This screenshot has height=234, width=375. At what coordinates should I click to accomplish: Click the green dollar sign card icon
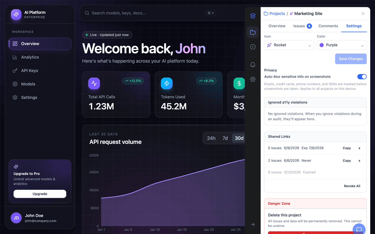239,83
